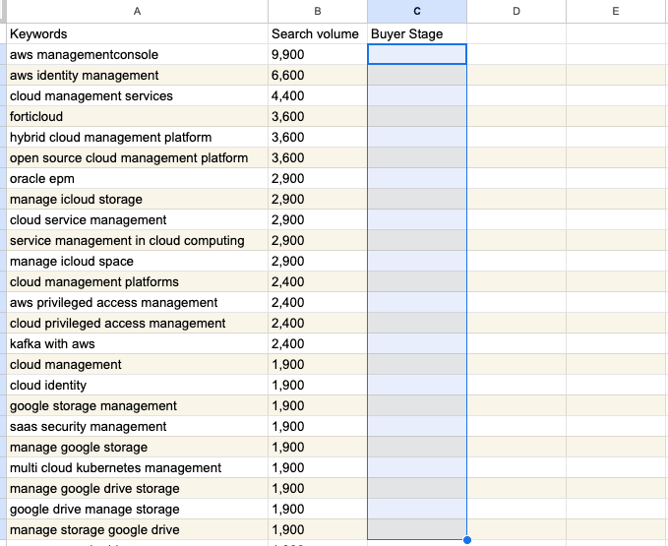This screenshot has width=668, height=546.
Task: Click the 'Buyer Stage' header cell
Action: pos(417,33)
